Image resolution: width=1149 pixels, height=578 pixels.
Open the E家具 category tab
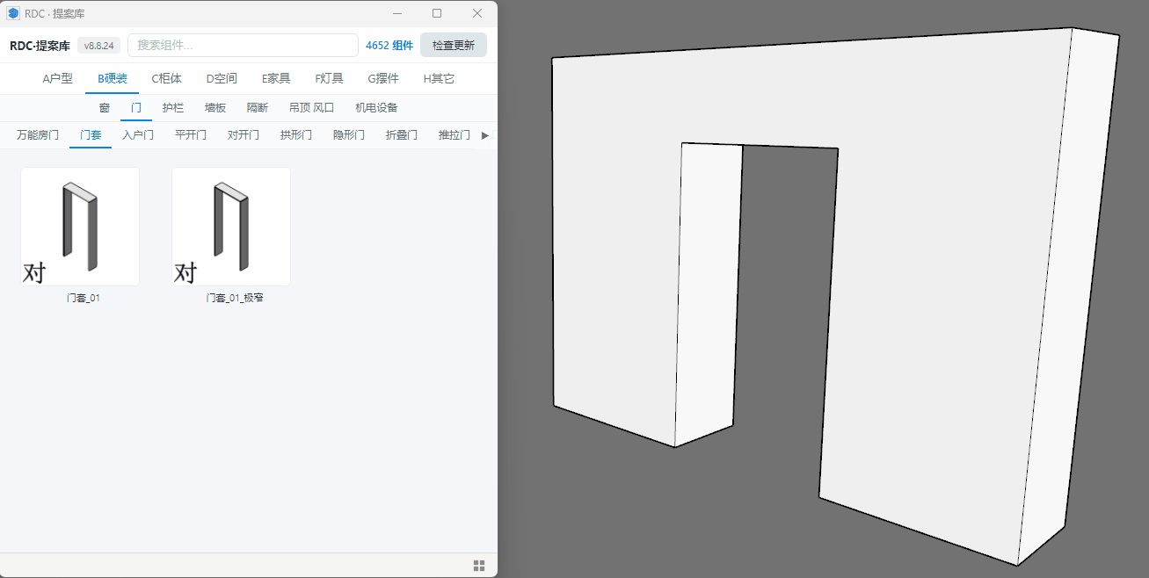[276, 78]
